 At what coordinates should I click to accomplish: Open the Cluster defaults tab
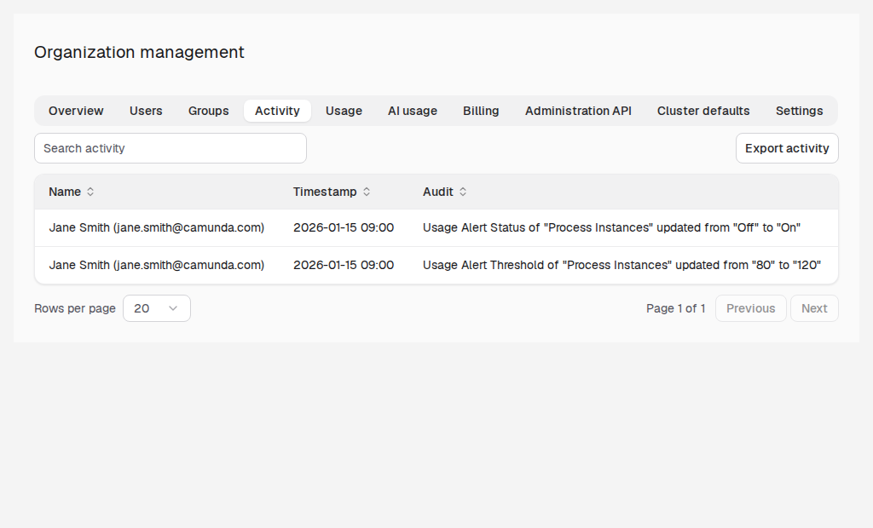703,111
